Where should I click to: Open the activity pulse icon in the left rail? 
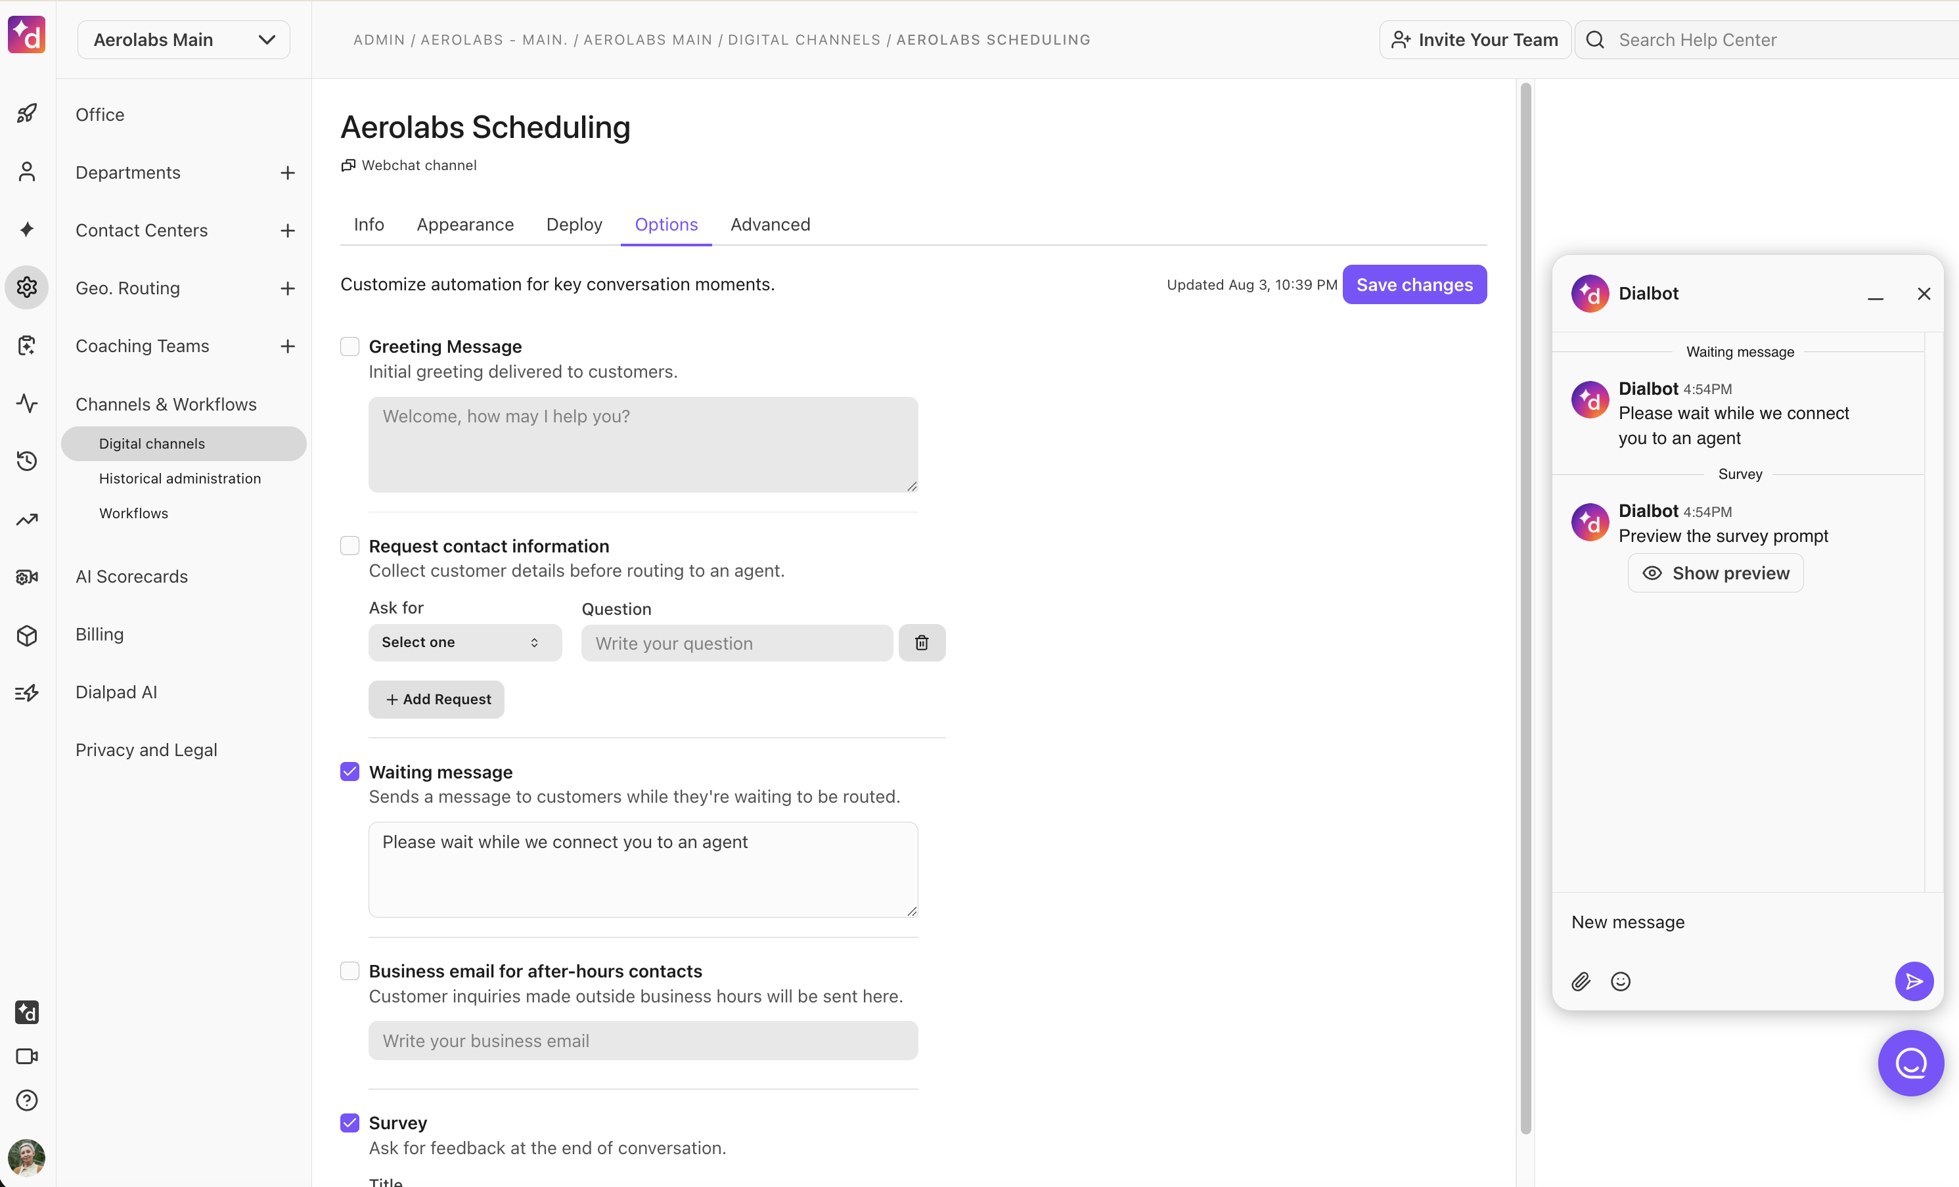pos(27,403)
